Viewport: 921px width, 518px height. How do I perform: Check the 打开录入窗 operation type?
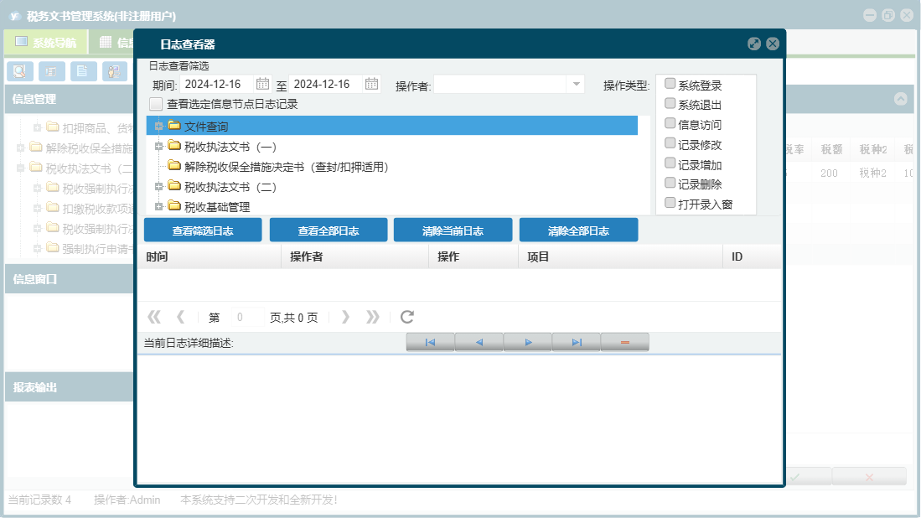(670, 203)
